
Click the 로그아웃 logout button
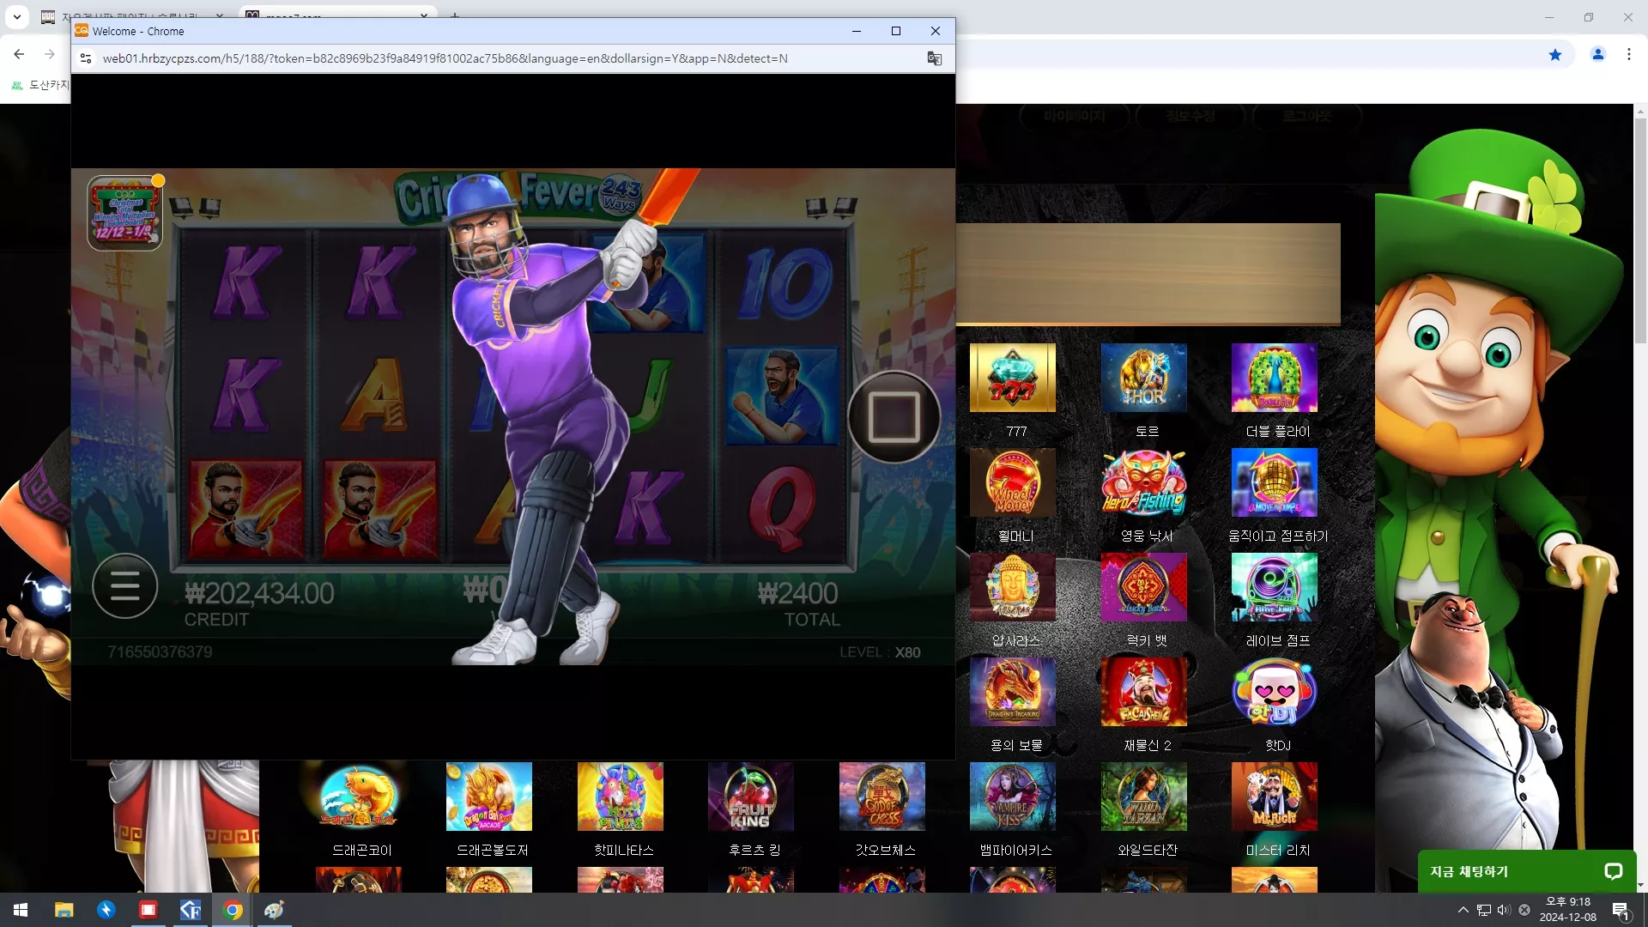coord(1306,116)
